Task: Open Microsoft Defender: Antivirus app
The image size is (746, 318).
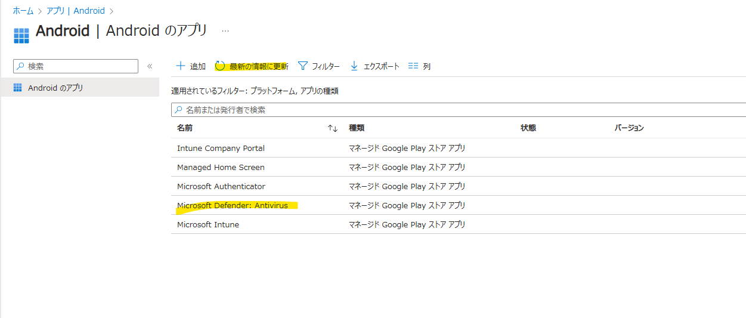Action: point(233,205)
